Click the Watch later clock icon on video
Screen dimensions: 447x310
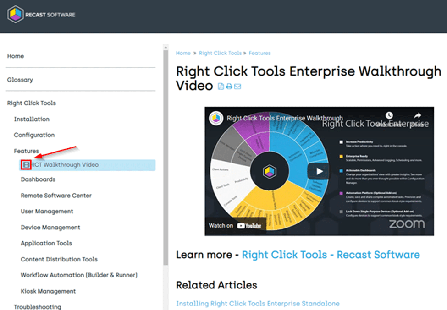[x=389, y=115]
